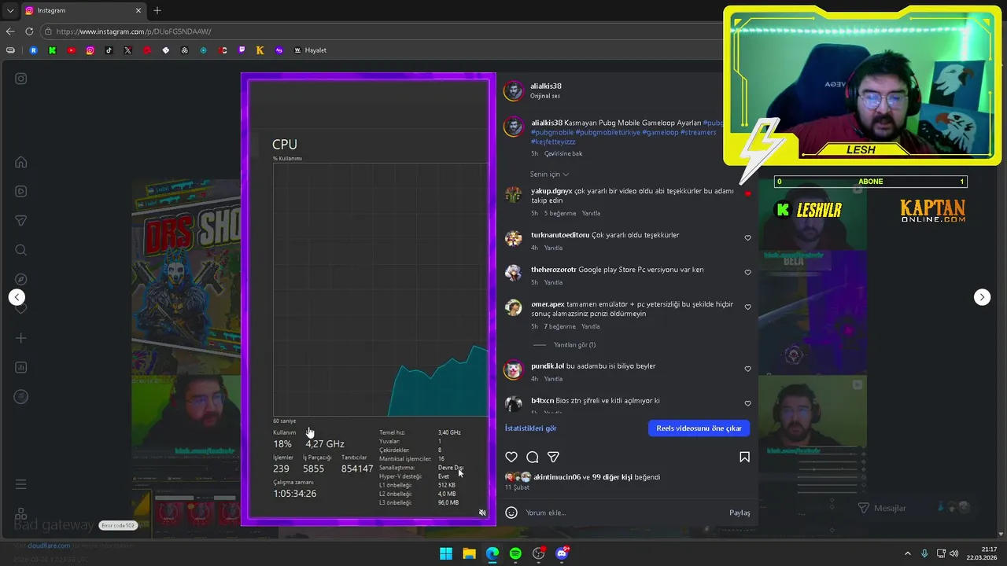Click the browser address bar URL
1007x566 pixels.
coord(134,31)
